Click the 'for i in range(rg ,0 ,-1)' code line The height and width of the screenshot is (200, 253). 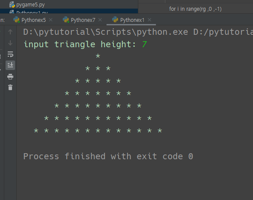pos(195,9)
